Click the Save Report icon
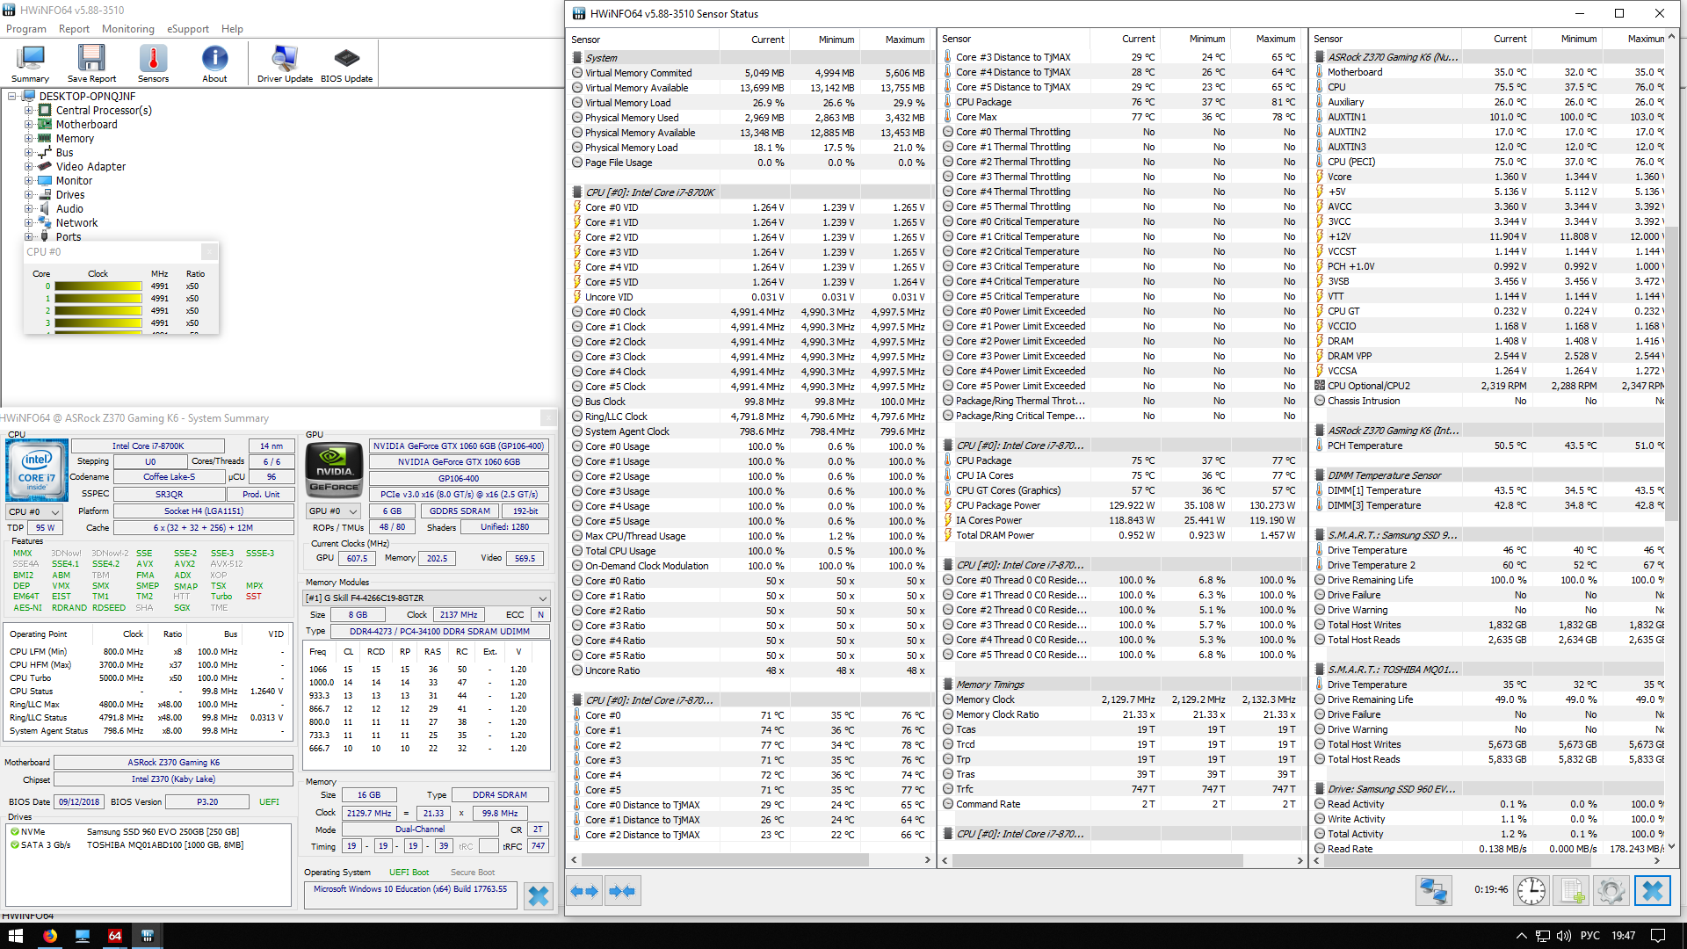 [x=91, y=63]
